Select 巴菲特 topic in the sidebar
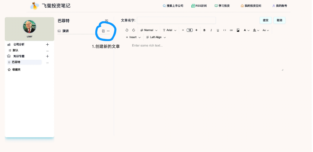Image resolution: width=313 pixels, height=152 pixels. tap(24, 62)
